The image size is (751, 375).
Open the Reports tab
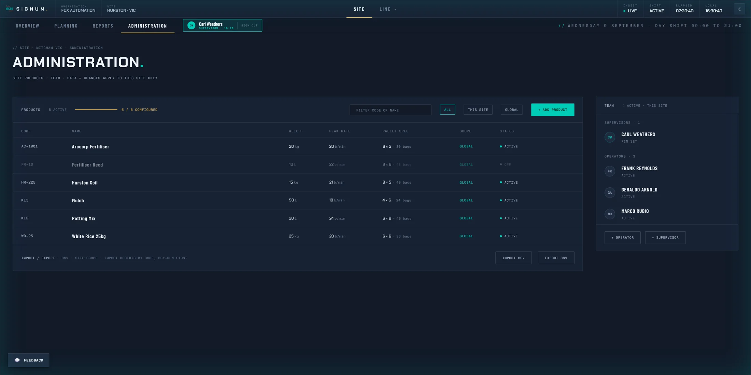point(103,26)
